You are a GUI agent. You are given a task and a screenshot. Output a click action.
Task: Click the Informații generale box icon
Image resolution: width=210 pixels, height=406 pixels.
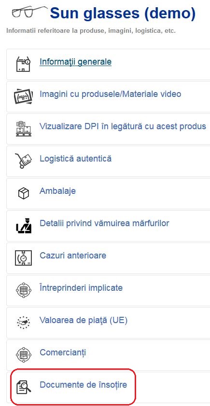coord(23,64)
